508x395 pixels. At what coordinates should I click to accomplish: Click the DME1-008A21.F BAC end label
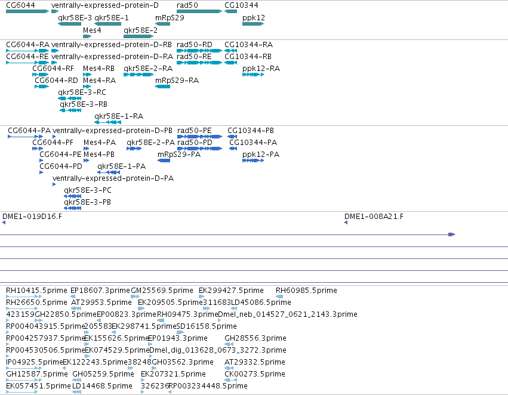click(x=374, y=217)
